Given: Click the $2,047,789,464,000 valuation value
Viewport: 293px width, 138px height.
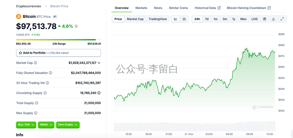Looking at the screenshot, I should (86, 73).
